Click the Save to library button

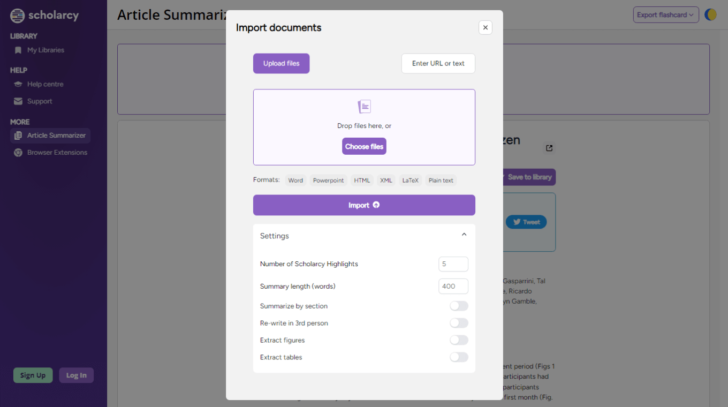pos(529,177)
